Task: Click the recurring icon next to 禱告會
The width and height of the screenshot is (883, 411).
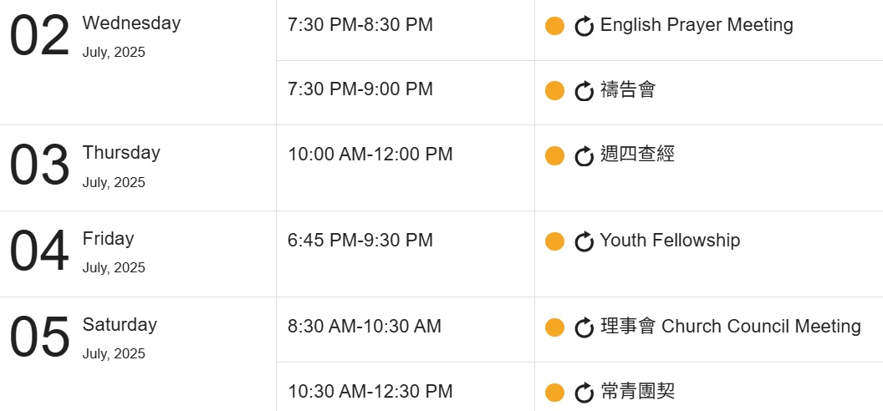Action: tap(584, 90)
